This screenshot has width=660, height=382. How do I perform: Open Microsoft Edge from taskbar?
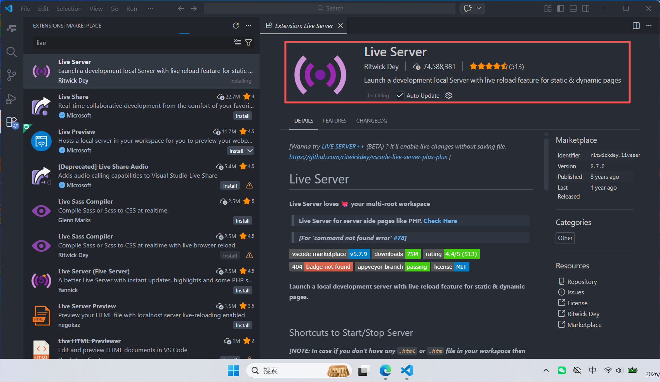[x=385, y=371]
